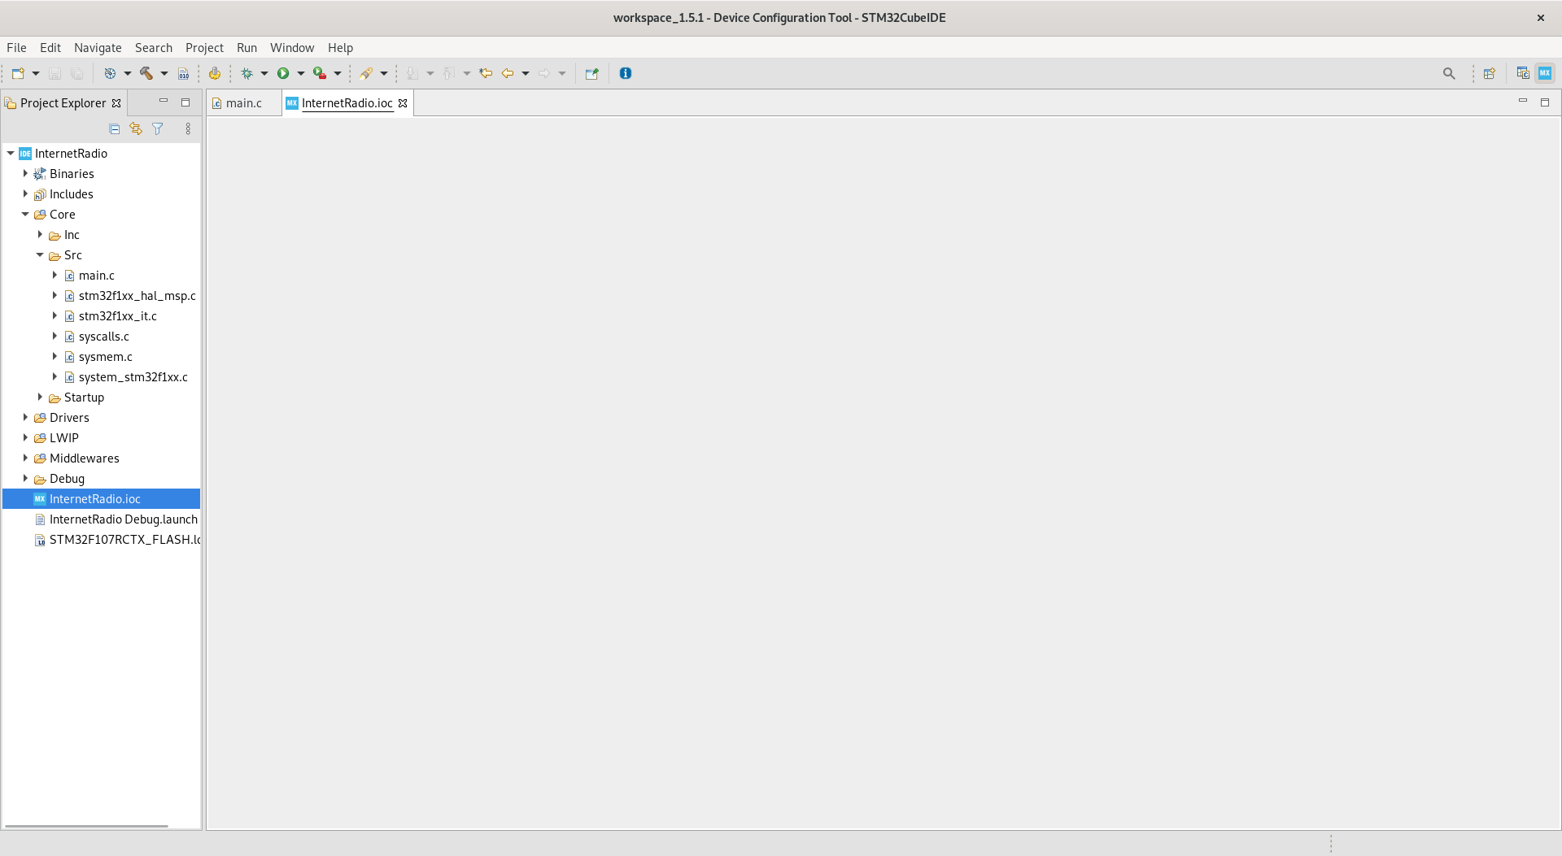
Task: Open the Run menu
Action: [x=247, y=48]
